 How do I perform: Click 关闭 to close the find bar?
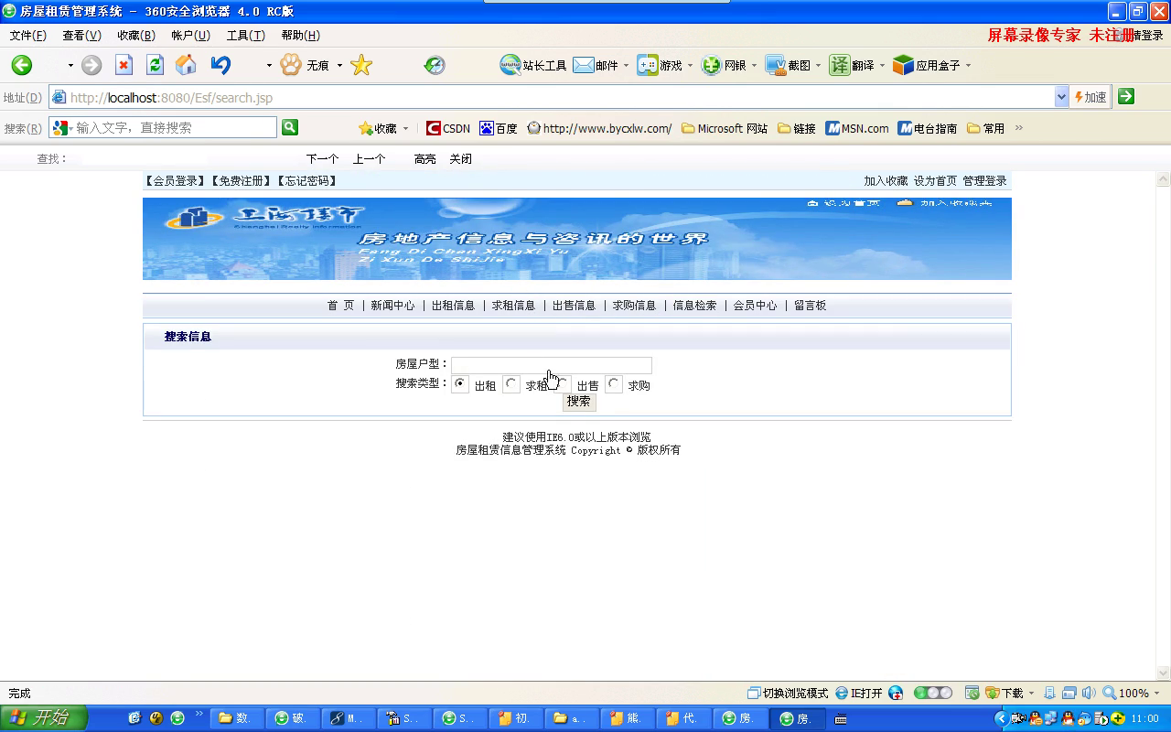(460, 159)
